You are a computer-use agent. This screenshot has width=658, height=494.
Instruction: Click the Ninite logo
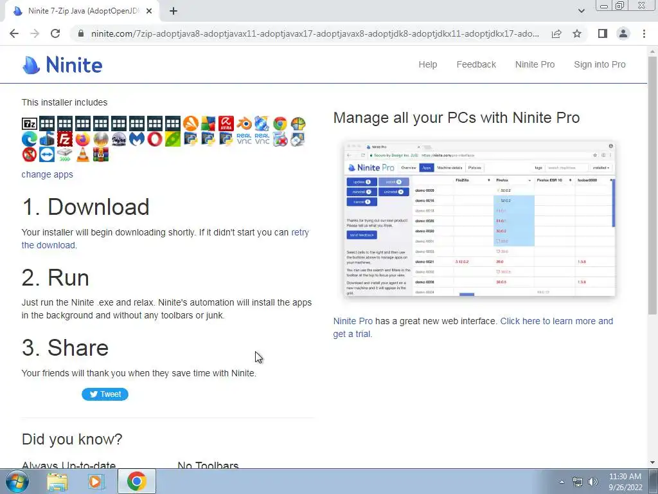pos(62,65)
